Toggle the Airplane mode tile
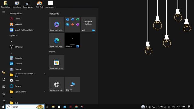194x109 pixels. [x=57, y=84]
